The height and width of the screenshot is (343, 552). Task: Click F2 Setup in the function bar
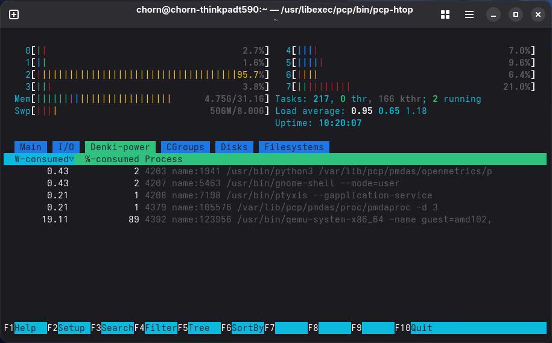click(69, 328)
